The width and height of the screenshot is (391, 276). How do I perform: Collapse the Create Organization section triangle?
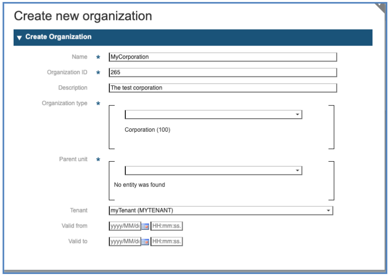[19, 37]
